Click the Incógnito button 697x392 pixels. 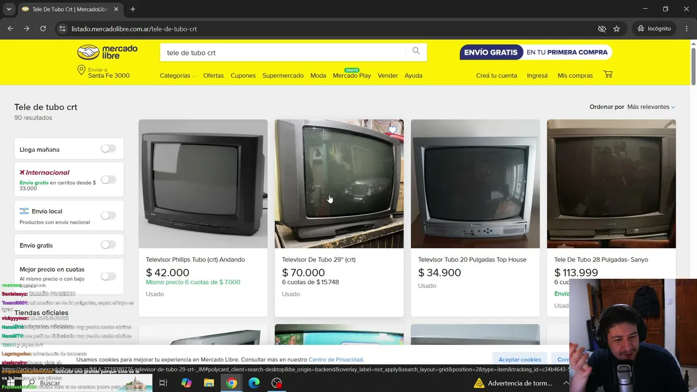655,29
